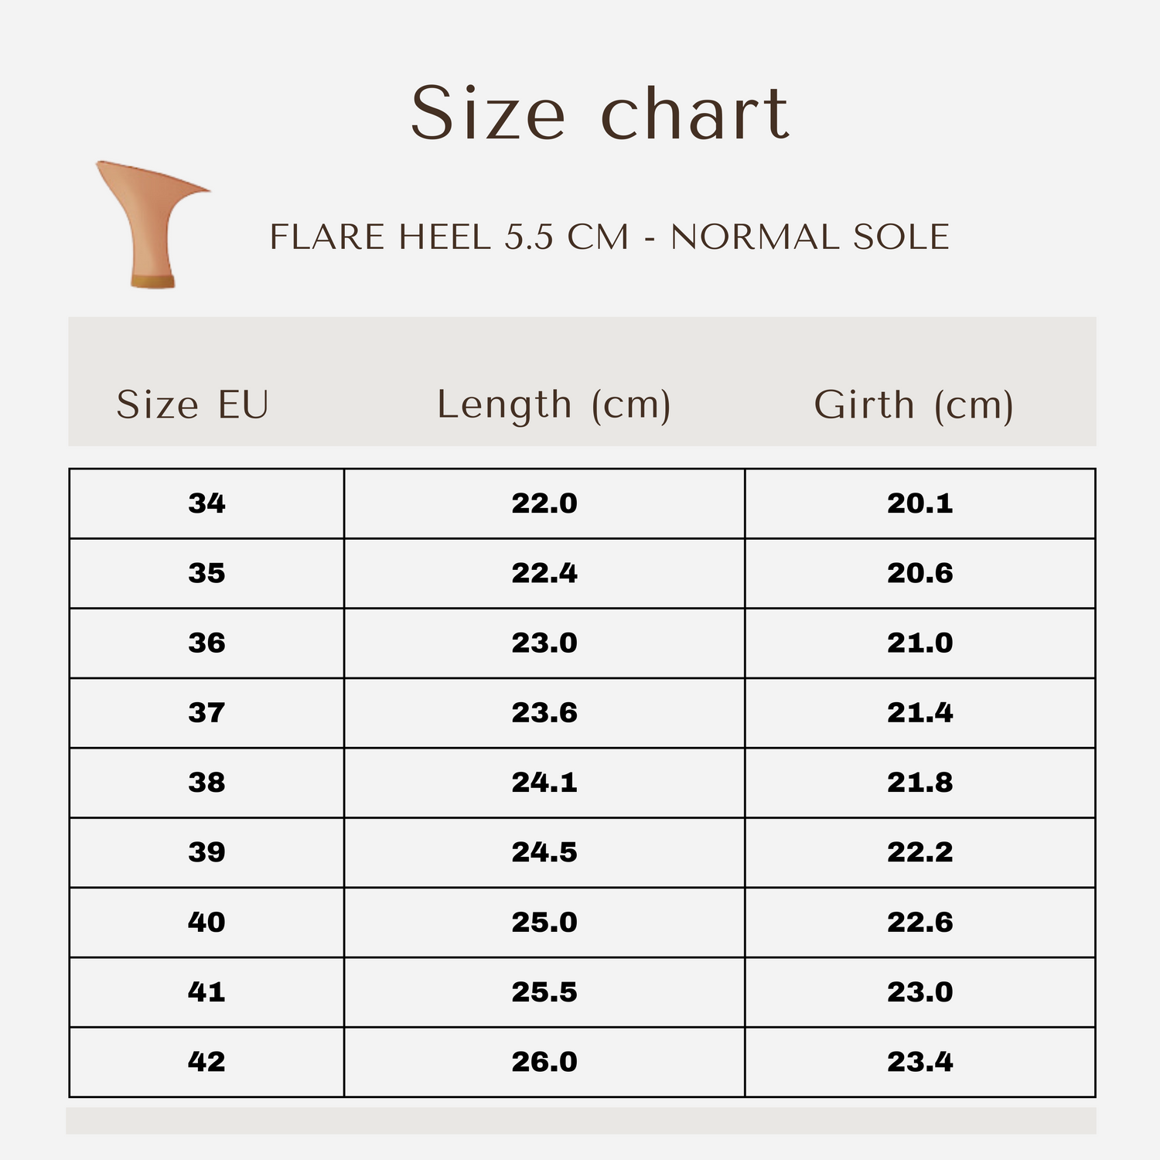Click the size 37 cell
Image resolution: width=1160 pixels, height=1160 pixels.
coord(206,712)
